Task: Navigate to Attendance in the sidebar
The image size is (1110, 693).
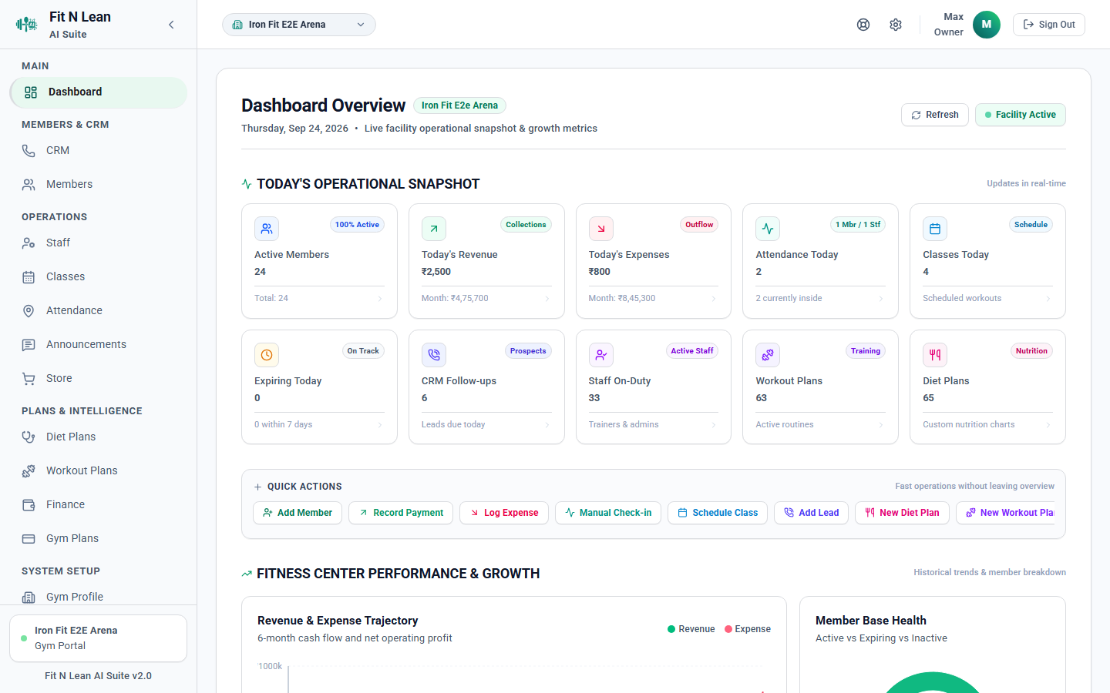Action: [99, 311]
